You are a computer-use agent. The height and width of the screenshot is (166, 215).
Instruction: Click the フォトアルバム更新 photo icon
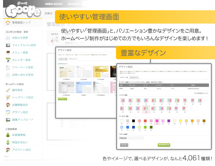(x=8, y=45)
